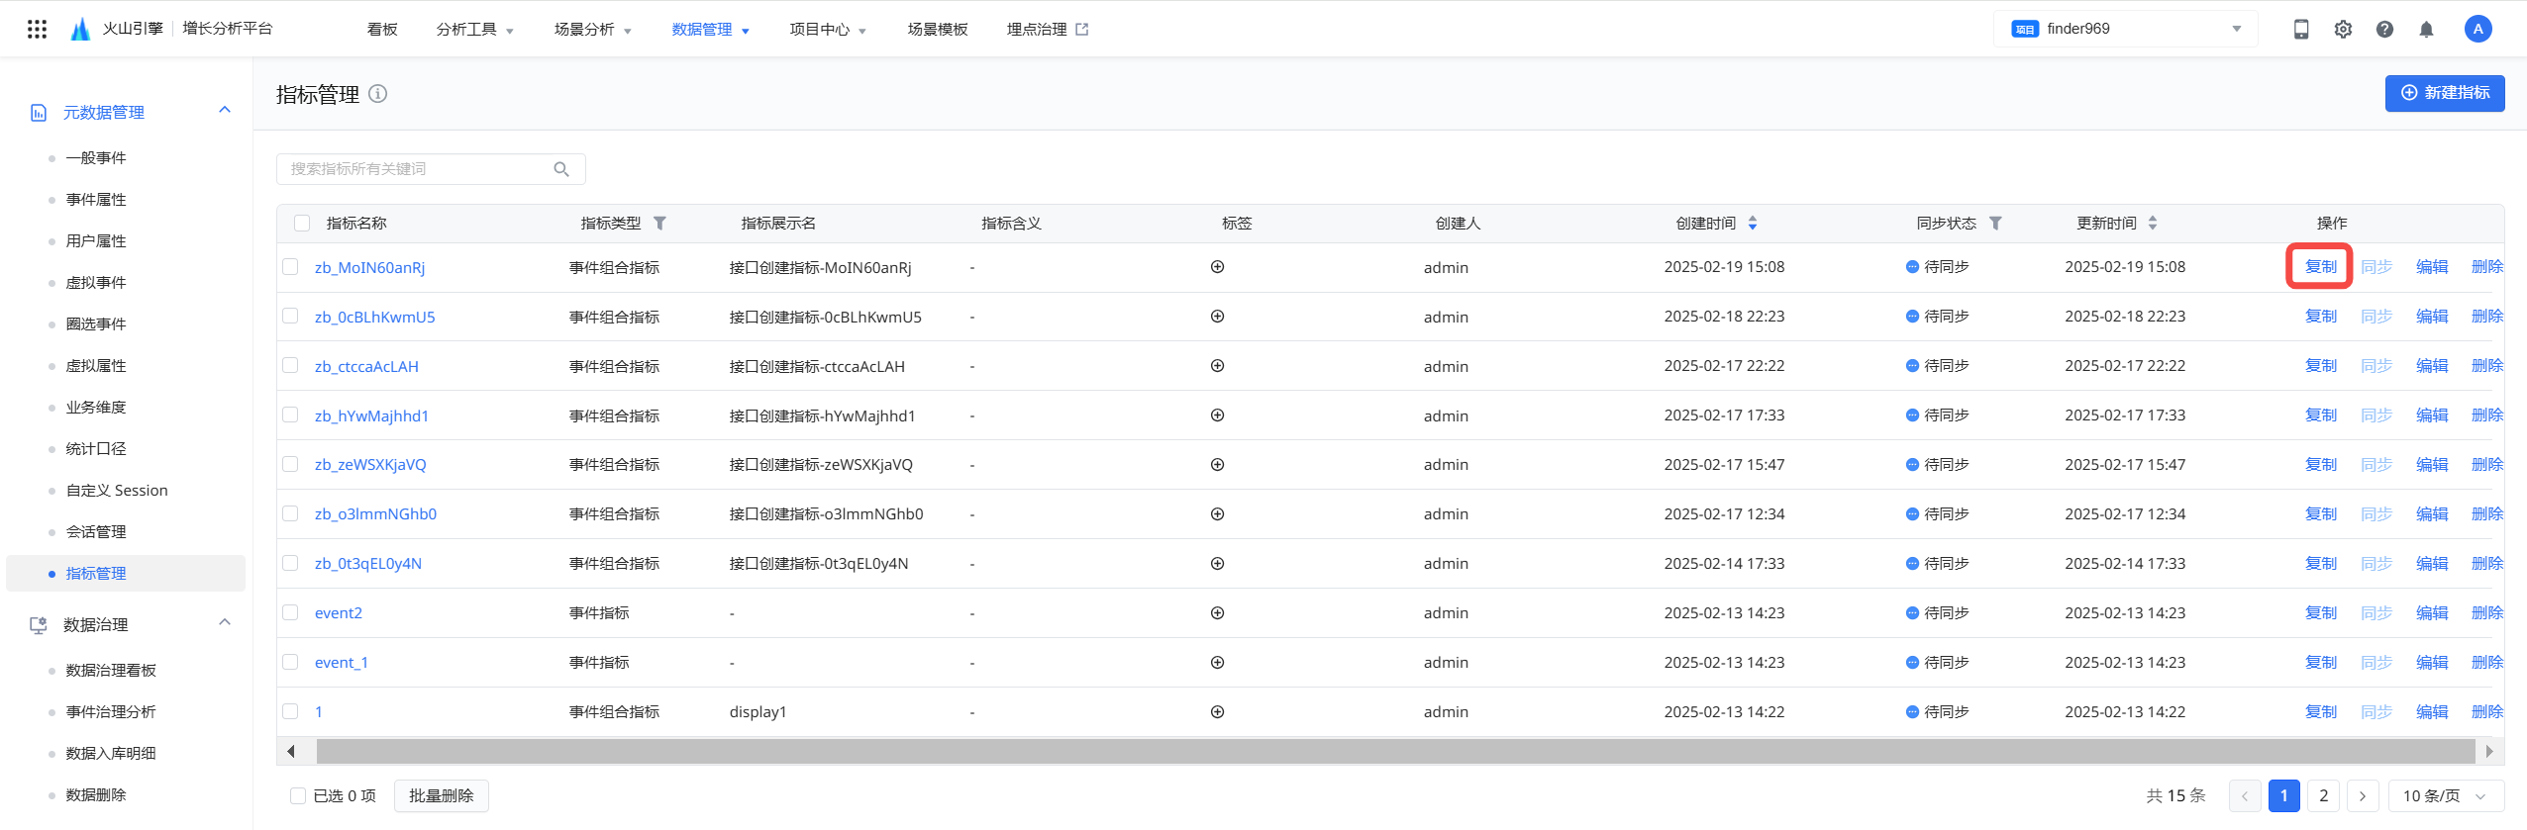Add tag to zb_0t3qEL0y4N row
The width and height of the screenshot is (2527, 830).
click(x=1218, y=564)
